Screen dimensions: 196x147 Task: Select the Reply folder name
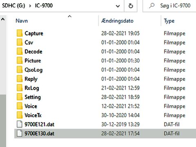31,79
